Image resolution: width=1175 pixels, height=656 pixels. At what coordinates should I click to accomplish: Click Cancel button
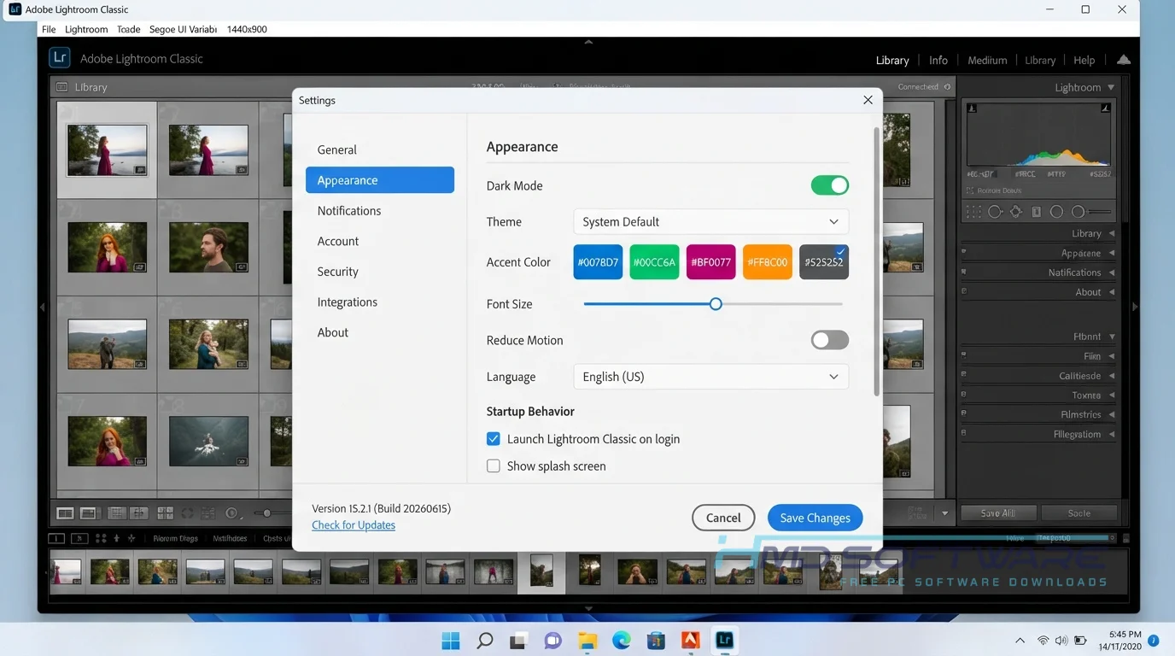coord(723,518)
